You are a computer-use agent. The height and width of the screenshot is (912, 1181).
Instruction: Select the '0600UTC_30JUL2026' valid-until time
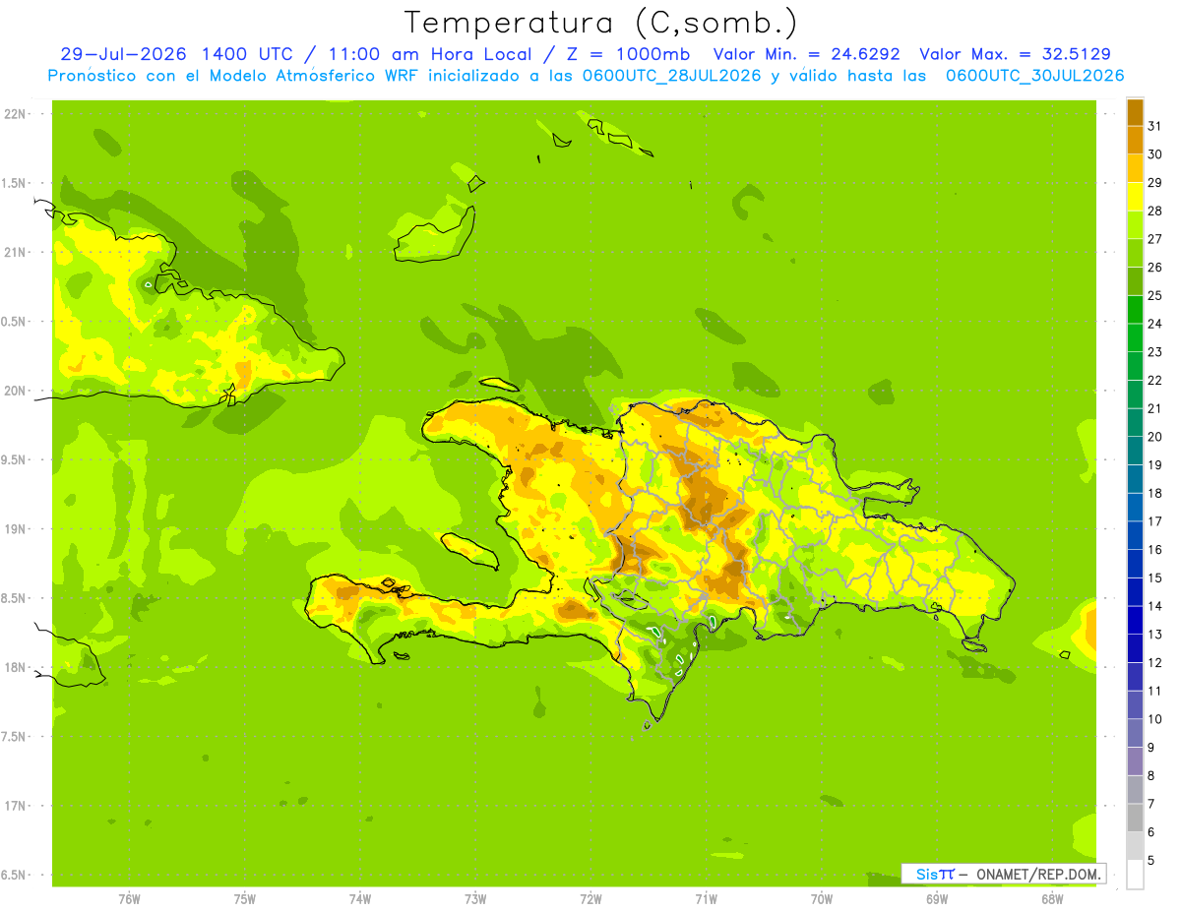[x=1034, y=76]
